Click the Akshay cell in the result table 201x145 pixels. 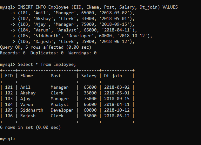(x=28, y=93)
